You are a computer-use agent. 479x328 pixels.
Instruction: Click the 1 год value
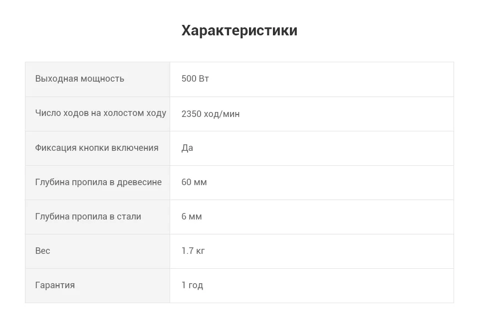point(192,285)
